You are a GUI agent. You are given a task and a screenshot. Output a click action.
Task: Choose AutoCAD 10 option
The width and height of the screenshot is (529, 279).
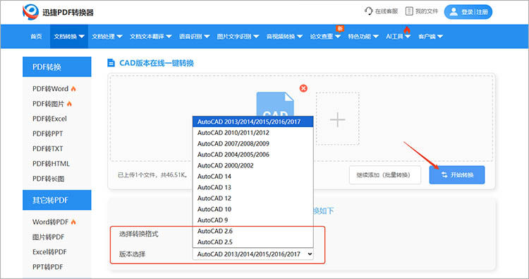pyautogui.click(x=253, y=209)
